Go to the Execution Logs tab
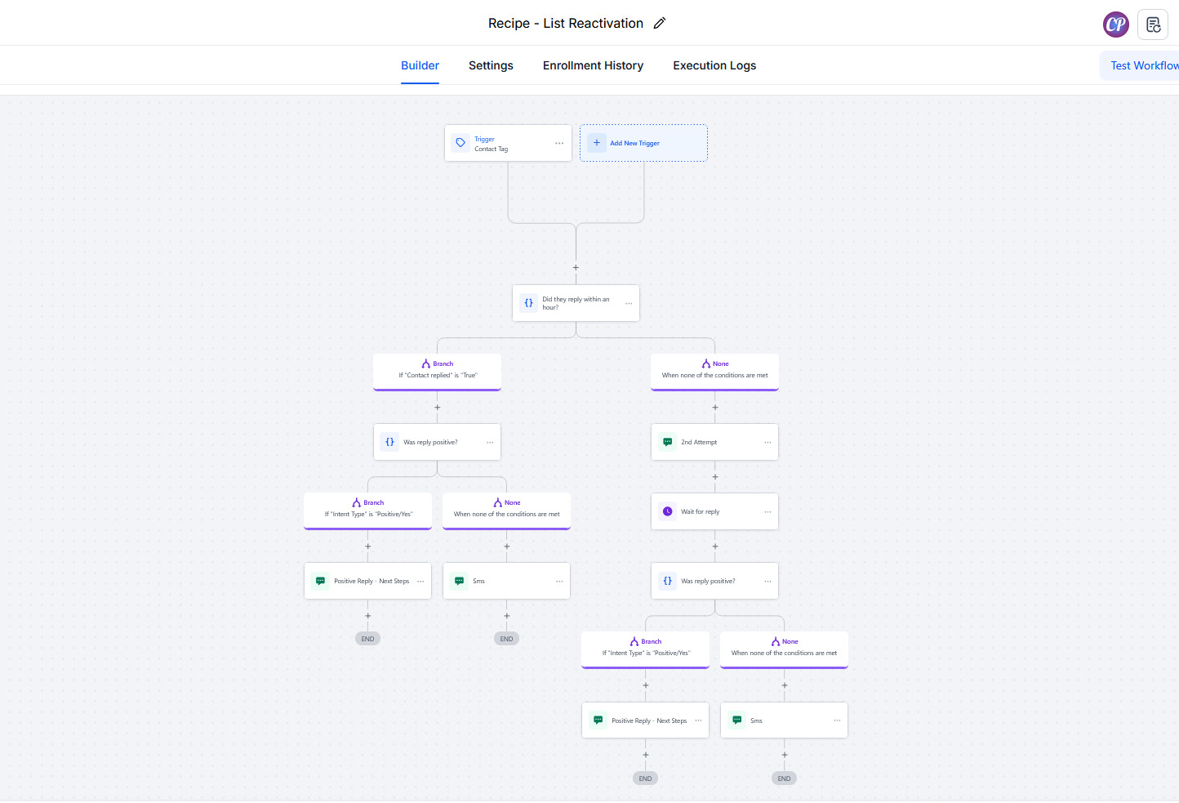 pyautogui.click(x=714, y=65)
